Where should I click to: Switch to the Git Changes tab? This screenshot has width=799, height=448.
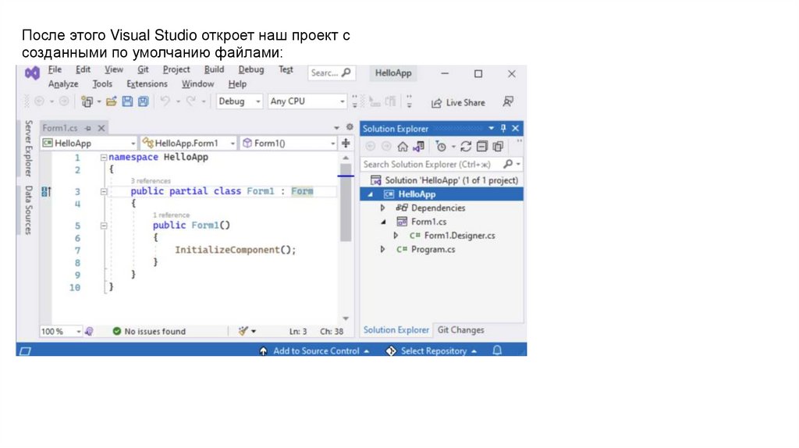click(x=460, y=330)
